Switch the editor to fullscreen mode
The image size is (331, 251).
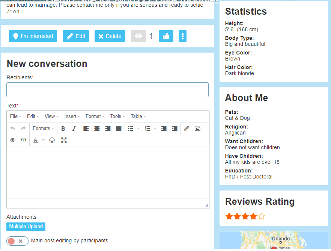pos(64,140)
